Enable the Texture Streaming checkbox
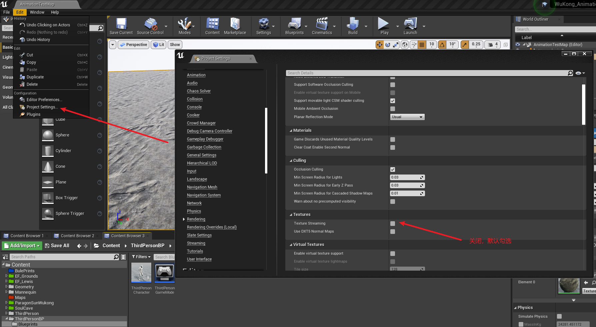596x327 pixels. tap(392, 223)
